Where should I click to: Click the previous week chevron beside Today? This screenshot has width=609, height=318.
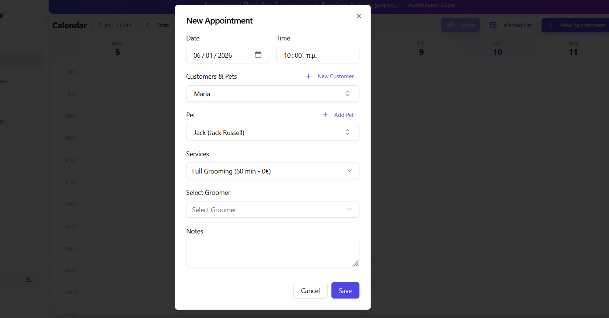click(147, 25)
